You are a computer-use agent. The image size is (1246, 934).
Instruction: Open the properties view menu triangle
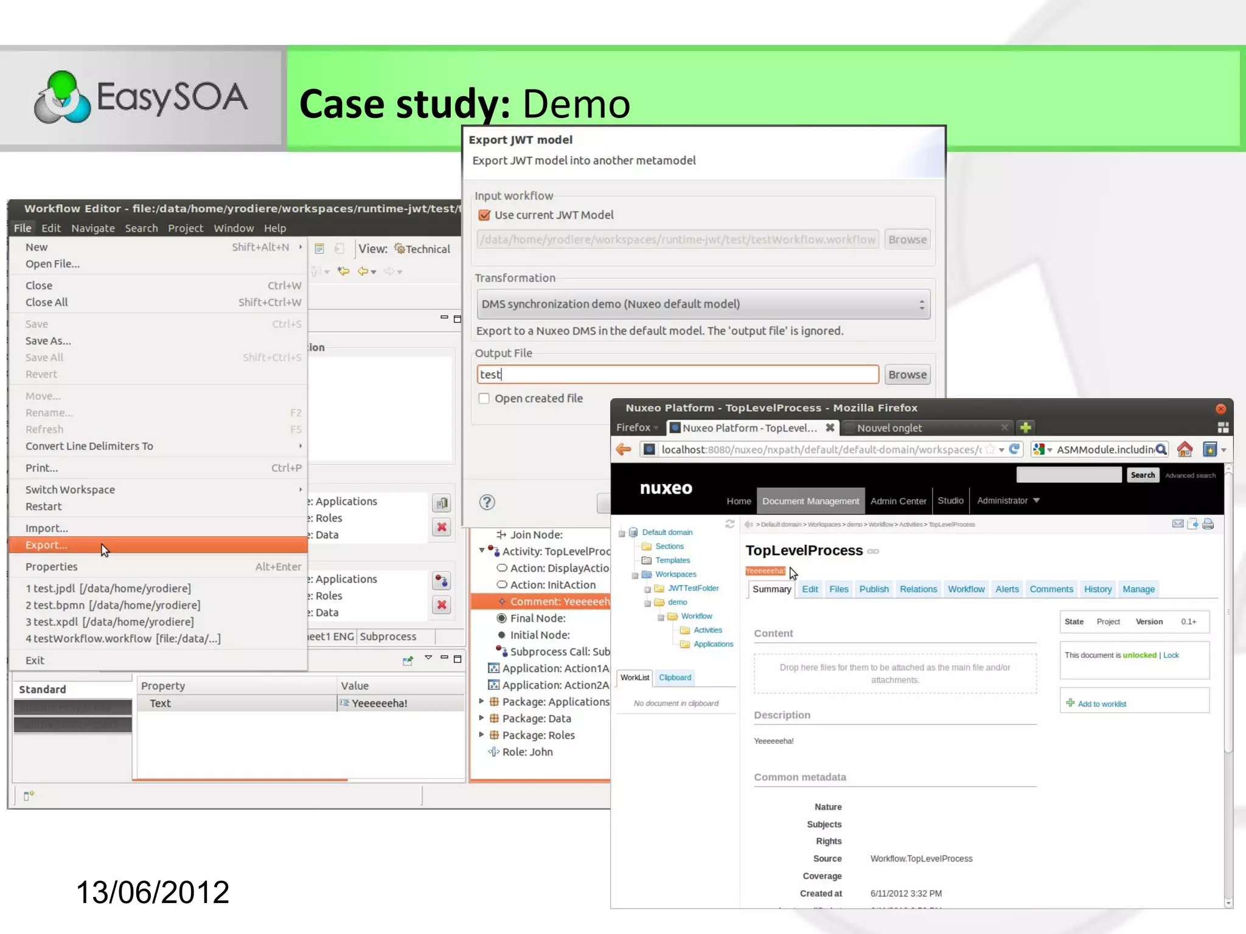coord(428,658)
